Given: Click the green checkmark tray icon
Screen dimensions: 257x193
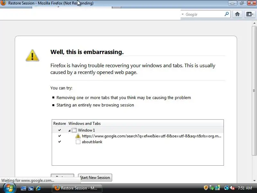Looking at the screenshot, I should click(212, 188).
